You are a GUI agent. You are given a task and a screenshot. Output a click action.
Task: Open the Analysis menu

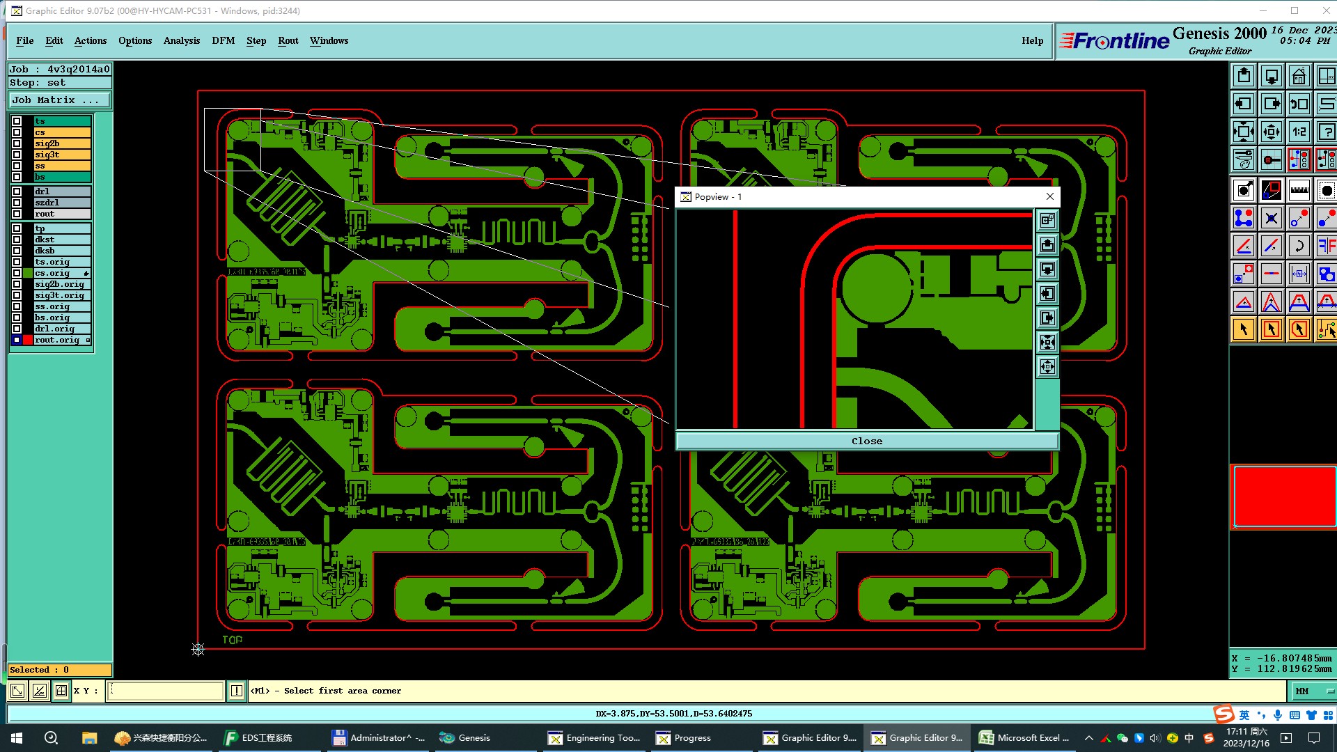181,40
